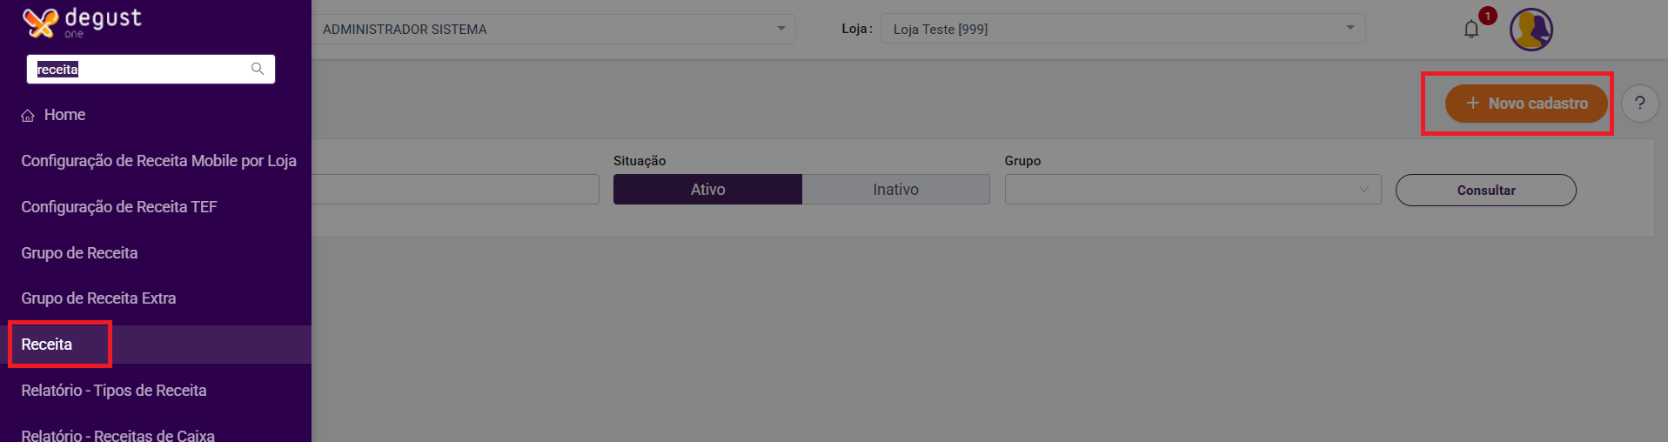Open Grupo de Receita Extra
1668x442 pixels.
coord(98,298)
